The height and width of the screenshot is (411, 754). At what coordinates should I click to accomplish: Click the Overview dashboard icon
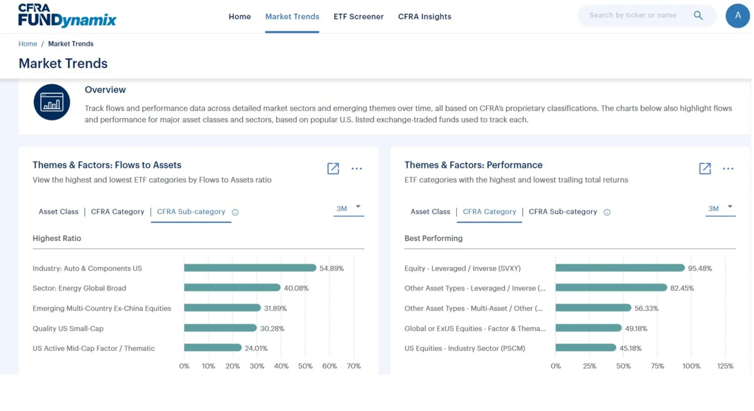52,102
